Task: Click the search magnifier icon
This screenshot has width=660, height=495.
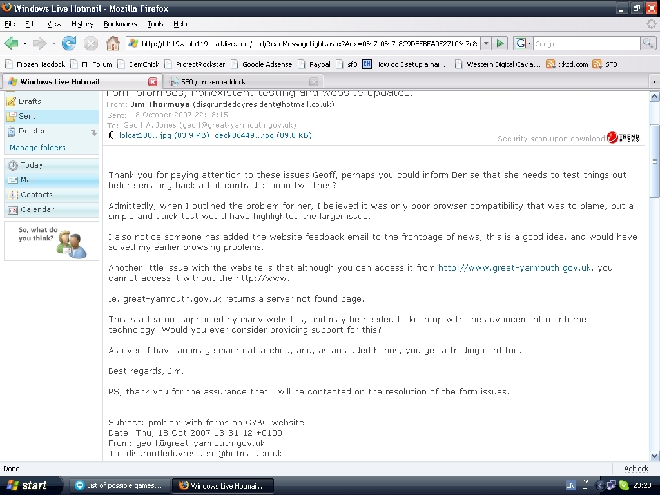Action: [648, 43]
